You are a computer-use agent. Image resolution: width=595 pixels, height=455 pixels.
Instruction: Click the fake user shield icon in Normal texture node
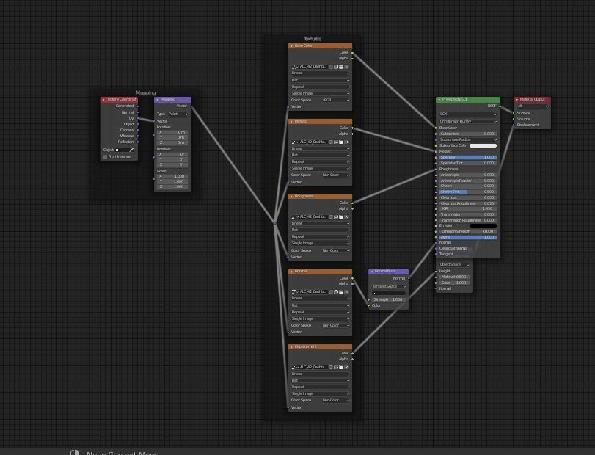[x=331, y=292]
